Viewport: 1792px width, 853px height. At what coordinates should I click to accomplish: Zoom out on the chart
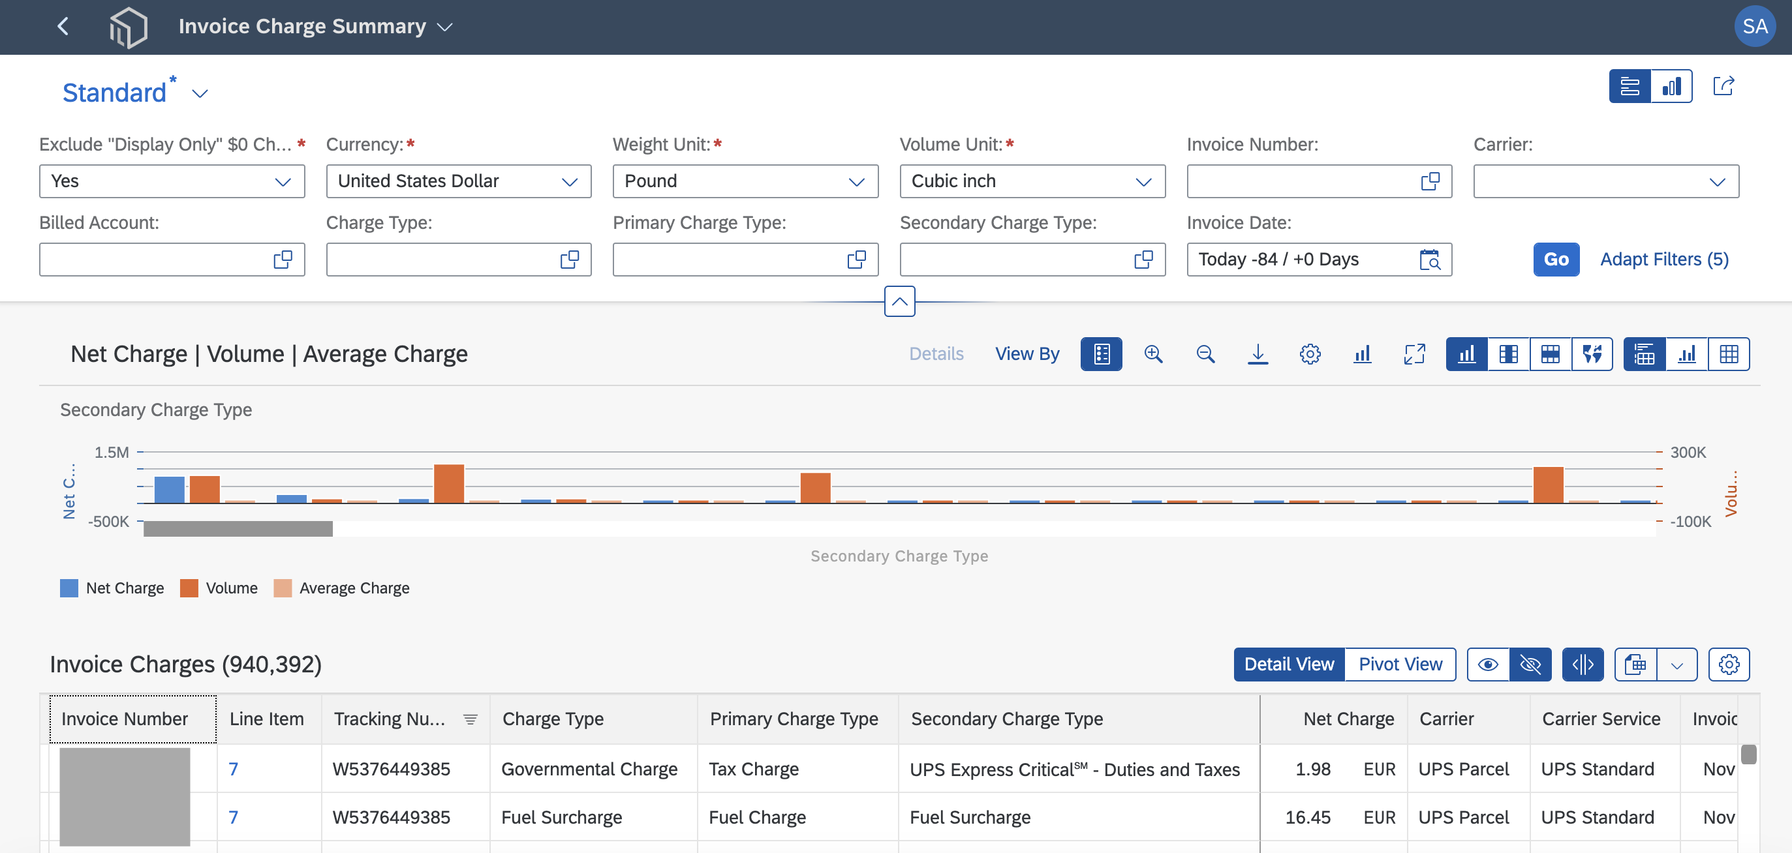click(x=1205, y=354)
